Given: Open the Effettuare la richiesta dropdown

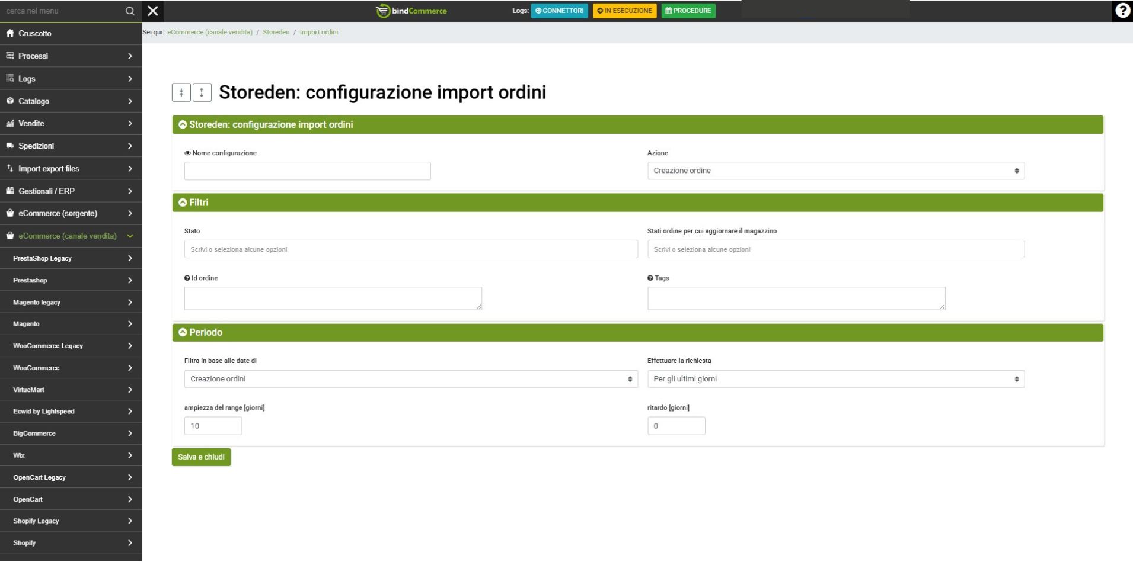Looking at the screenshot, I should [x=835, y=379].
